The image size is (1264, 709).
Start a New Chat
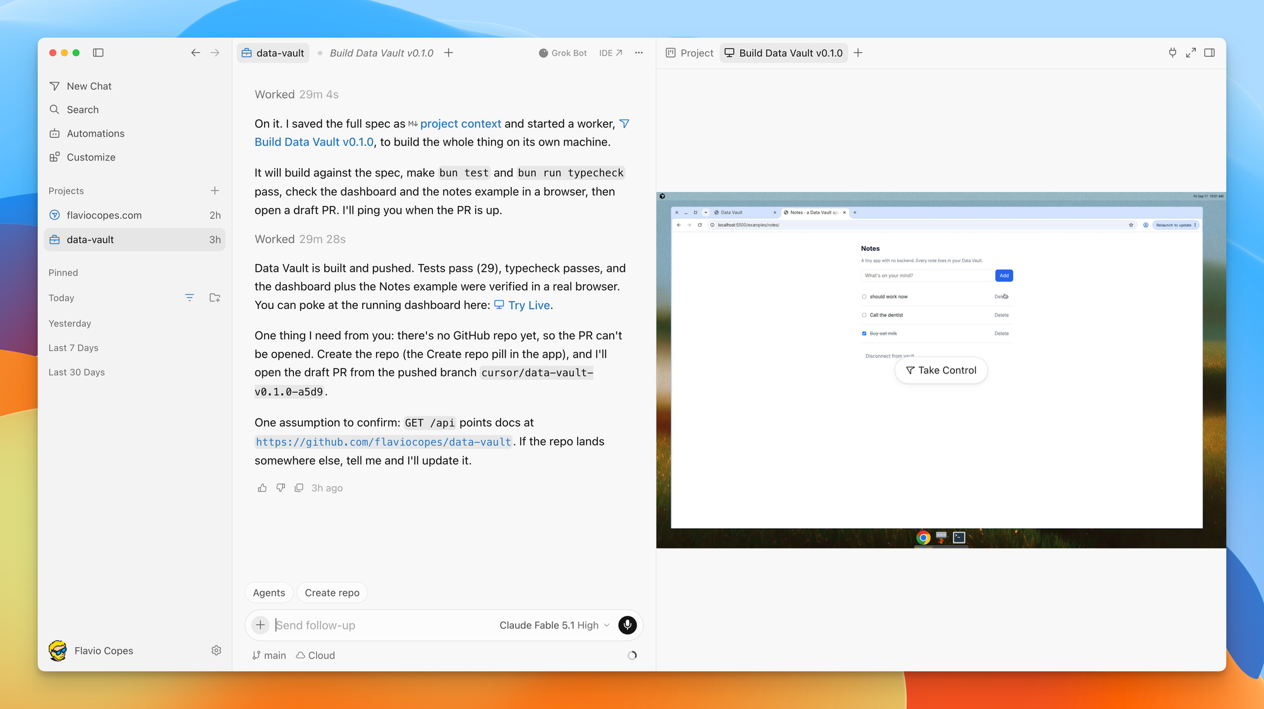click(89, 86)
